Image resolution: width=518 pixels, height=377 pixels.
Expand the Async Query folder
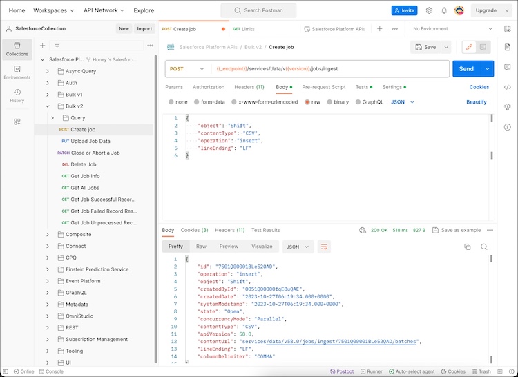[48, 71]
